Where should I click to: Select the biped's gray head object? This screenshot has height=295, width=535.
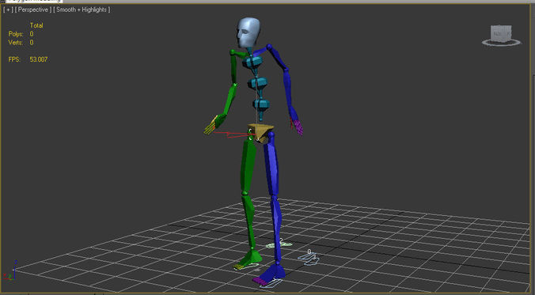coord(248,32)
